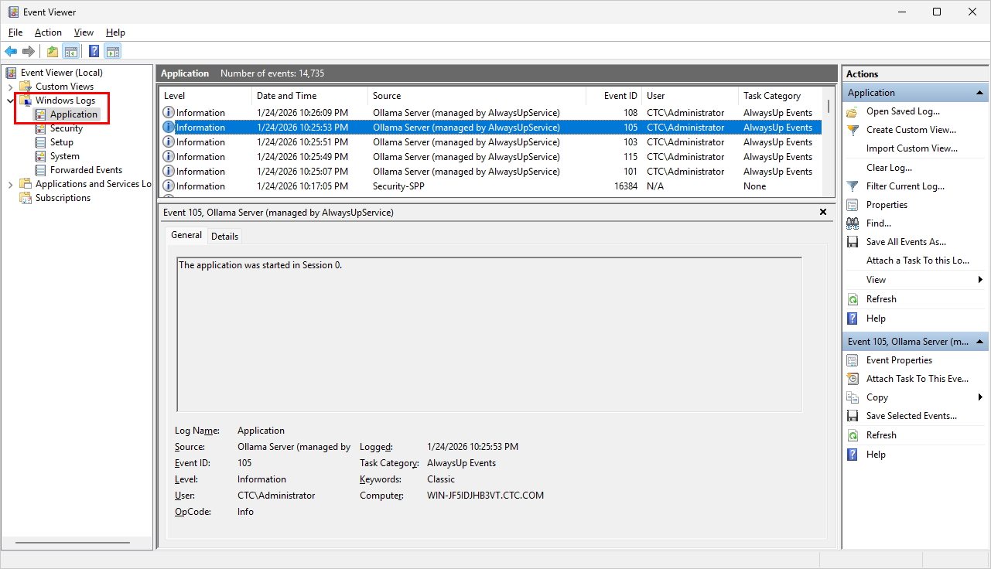Viewport: 991px width, 569px height.
Task: Expand Applications and Services Logs node
Action: (x=10, y=184)
